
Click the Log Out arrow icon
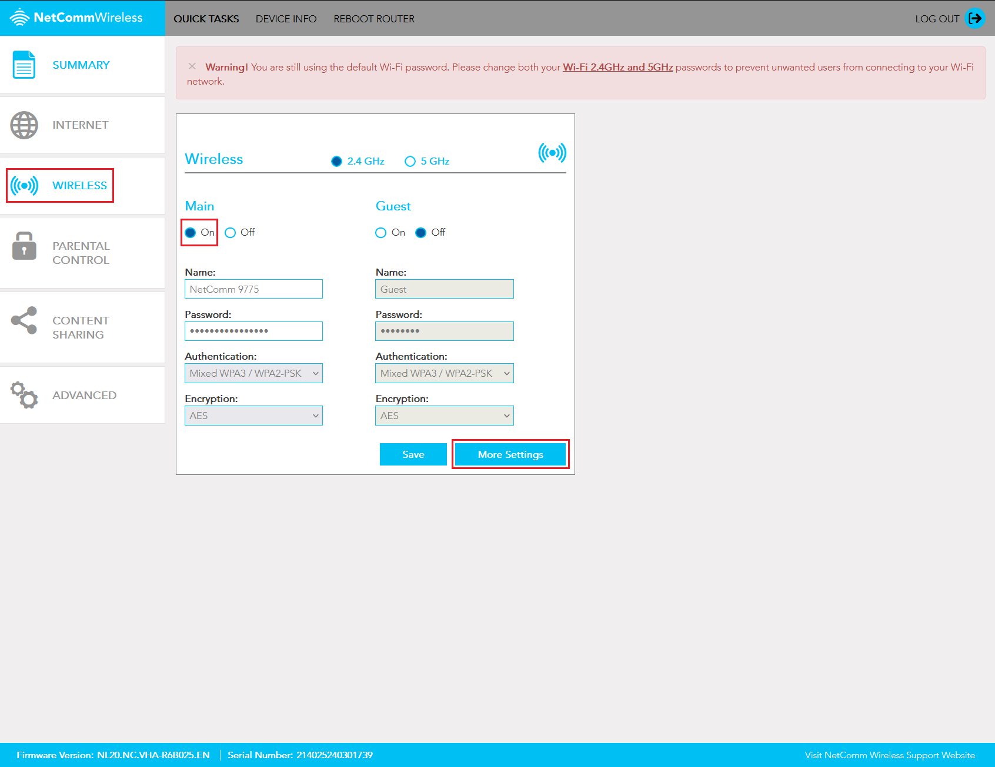976,18
